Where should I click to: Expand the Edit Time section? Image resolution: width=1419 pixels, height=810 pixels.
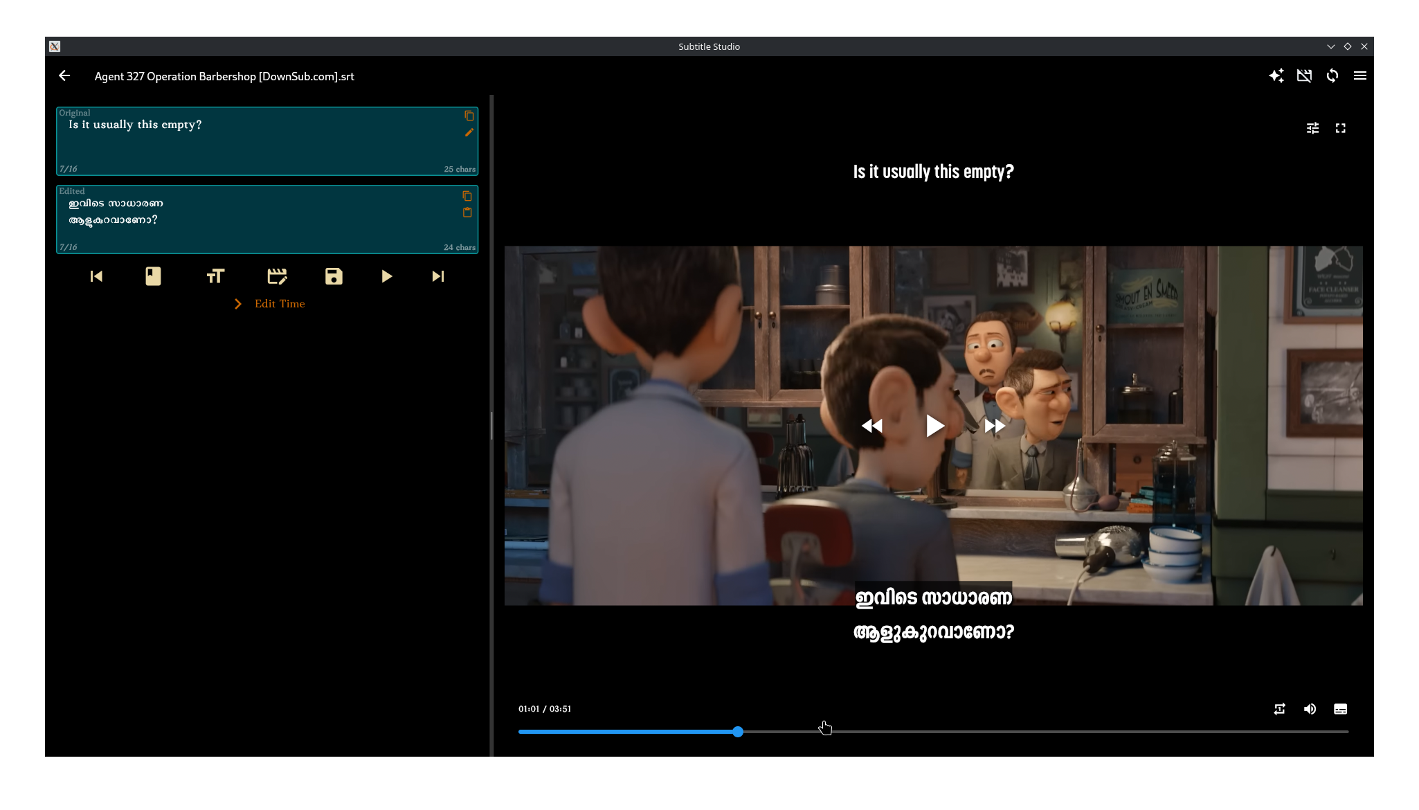click(238, 304)
